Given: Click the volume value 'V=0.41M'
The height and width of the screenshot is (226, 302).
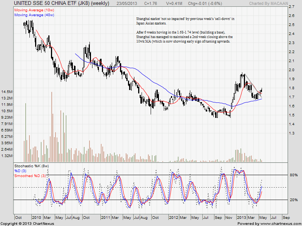Looking at the screenshot, I should pyautogui.click(x=174, y=4).
